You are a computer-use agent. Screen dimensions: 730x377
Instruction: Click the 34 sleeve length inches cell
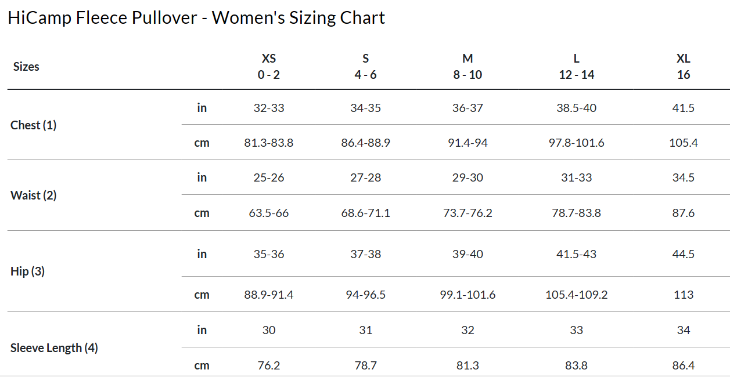684,330
